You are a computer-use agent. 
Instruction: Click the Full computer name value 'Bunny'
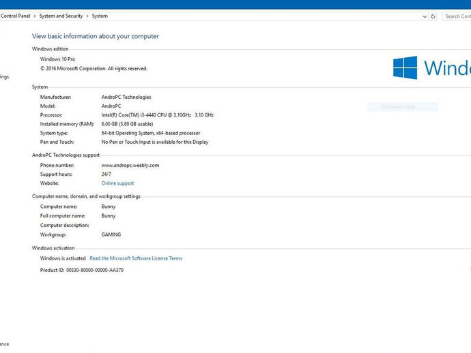click(x=109, y=216)
